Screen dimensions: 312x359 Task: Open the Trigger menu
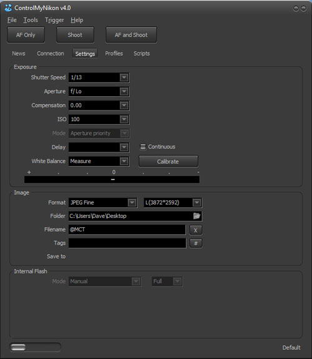54,20
